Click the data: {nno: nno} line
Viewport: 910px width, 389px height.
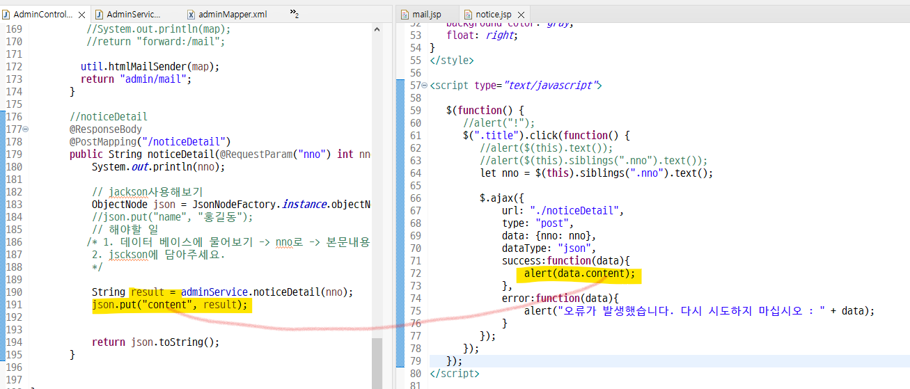pos(549,236)
